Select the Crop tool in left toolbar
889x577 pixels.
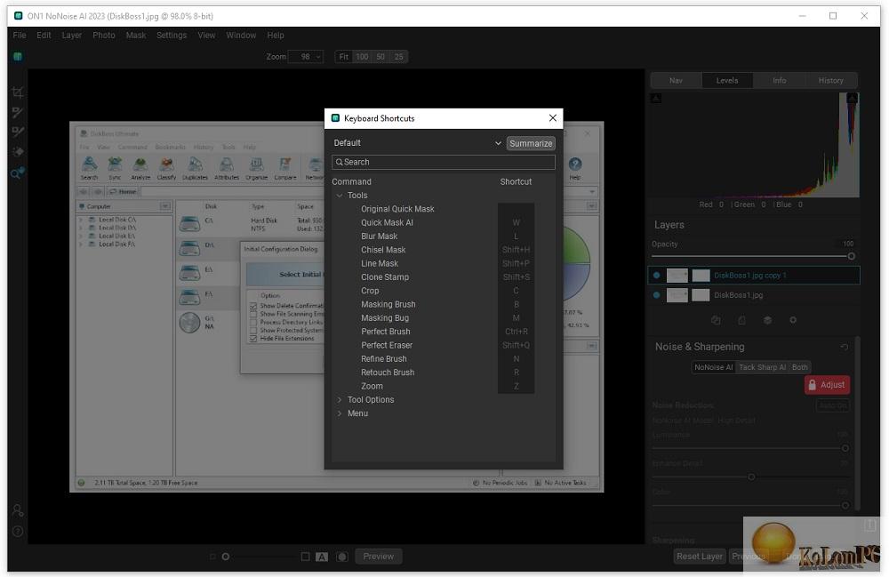pos(18,92)
